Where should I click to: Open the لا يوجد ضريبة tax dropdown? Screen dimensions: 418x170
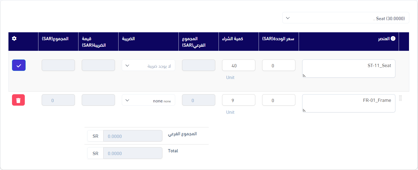(x=149, y=65)
